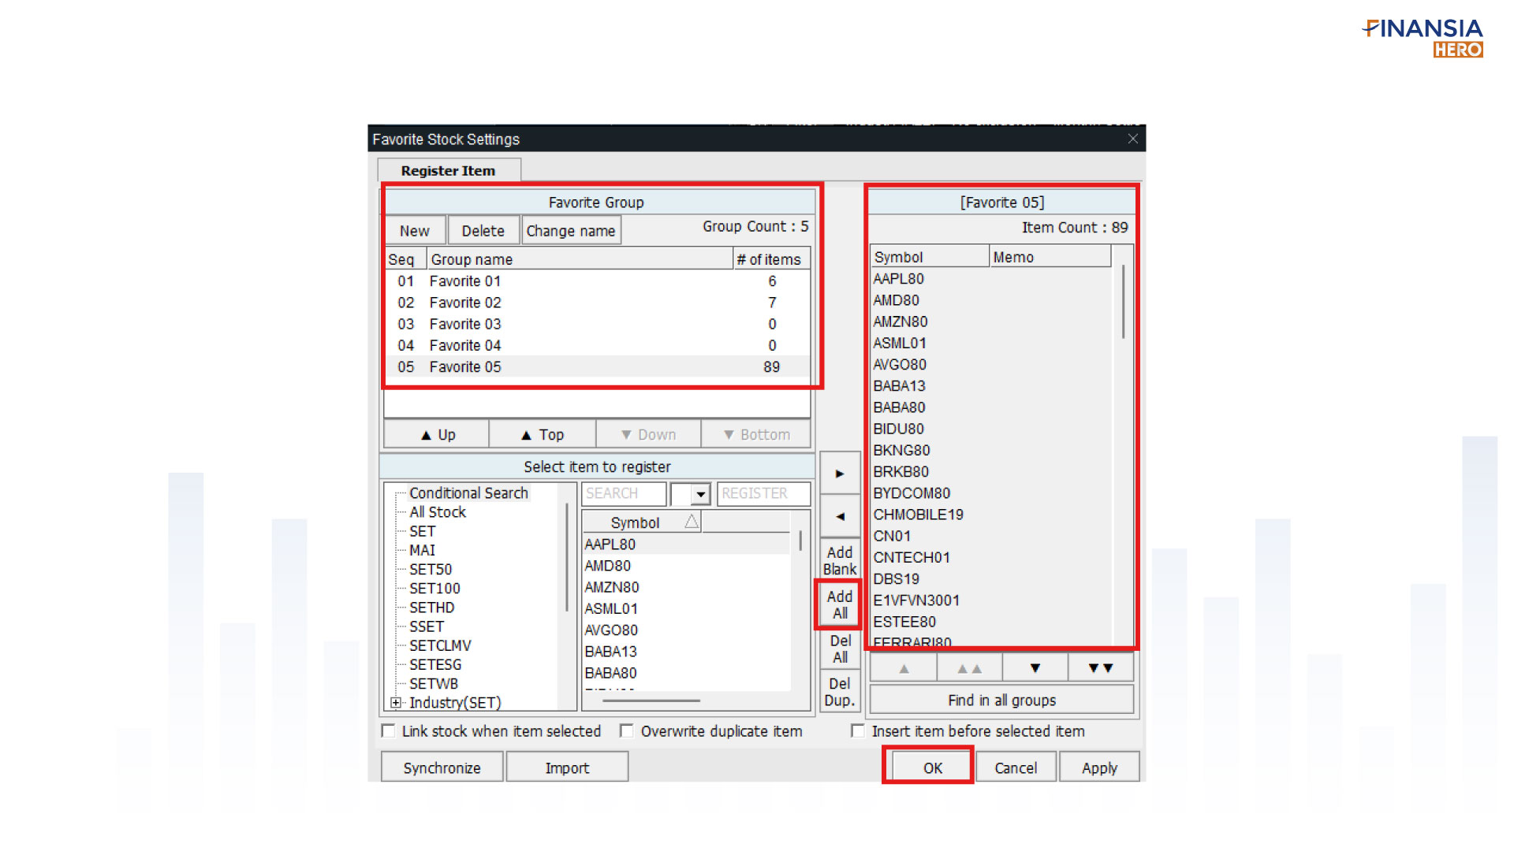Move selected item to top with double-up arrows

[x=969, y=668]
